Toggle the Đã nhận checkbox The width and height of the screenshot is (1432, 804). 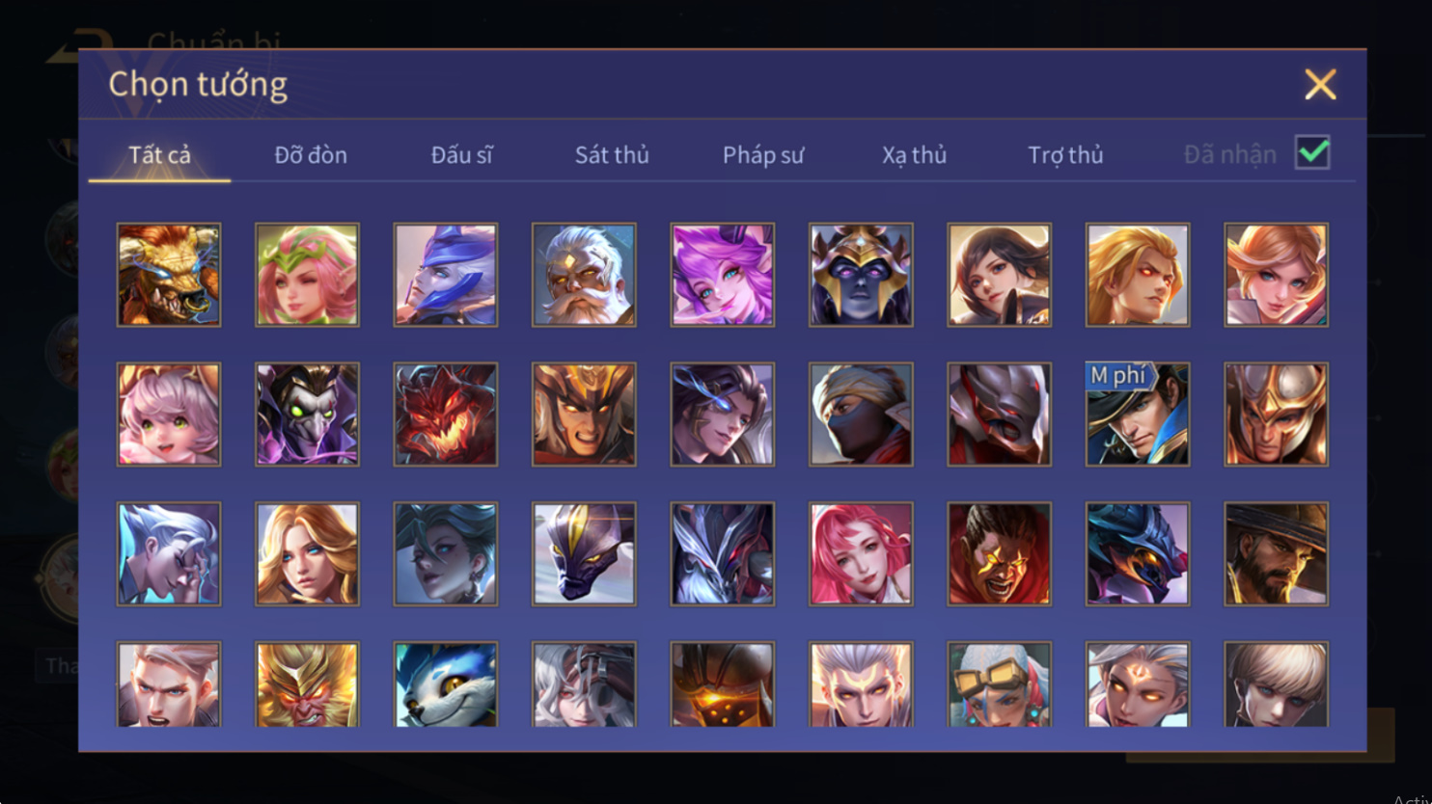(x=1312, y=153)
